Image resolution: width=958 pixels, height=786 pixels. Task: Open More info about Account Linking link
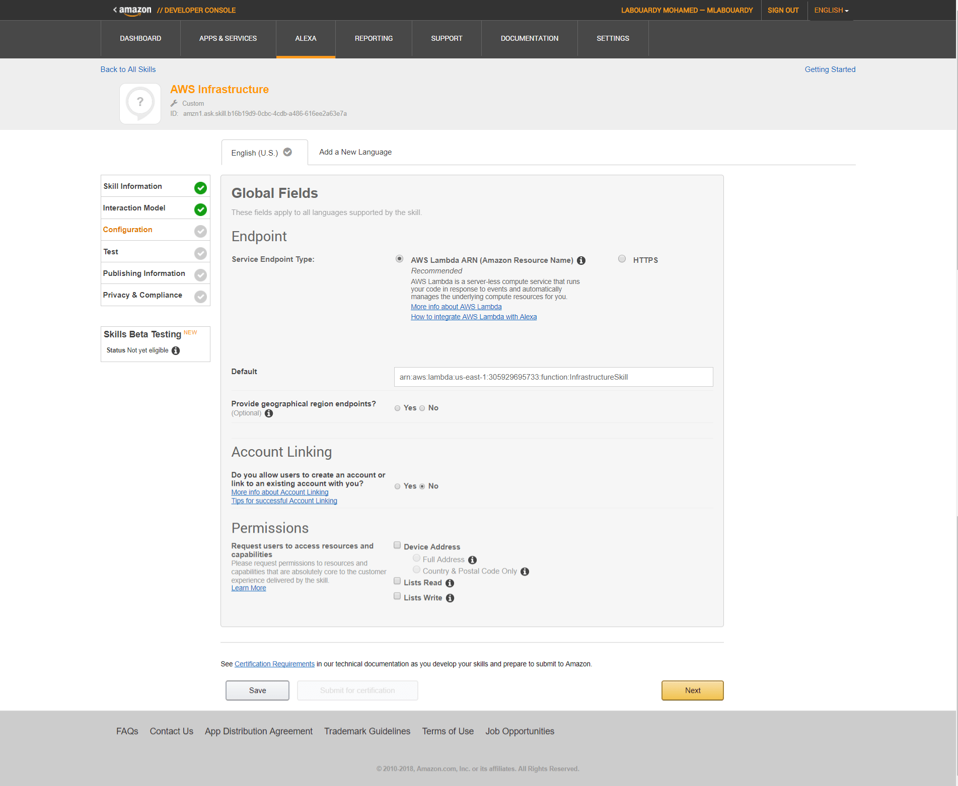(x=280, y=492)
